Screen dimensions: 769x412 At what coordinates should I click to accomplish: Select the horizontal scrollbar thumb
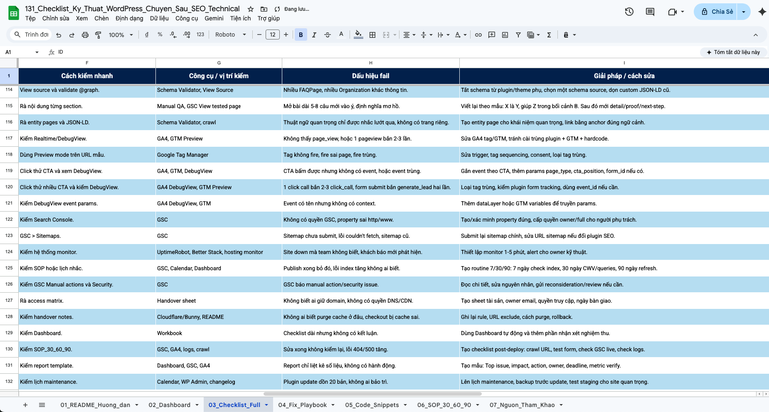pyautogui.click(x=372, y=394)
